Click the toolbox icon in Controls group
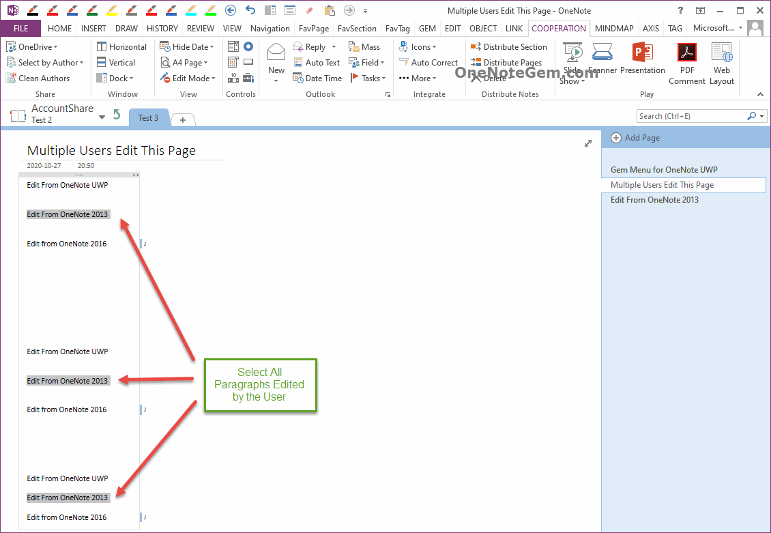771x533 pixels. (x=248, y=78)
